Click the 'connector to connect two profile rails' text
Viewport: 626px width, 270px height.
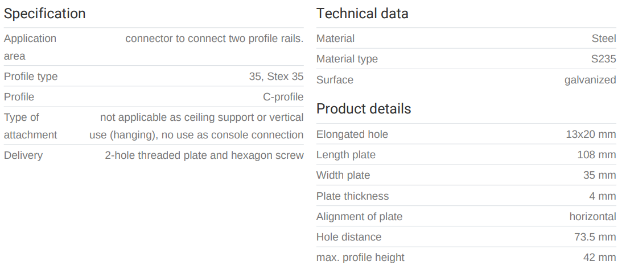(214, 39)
